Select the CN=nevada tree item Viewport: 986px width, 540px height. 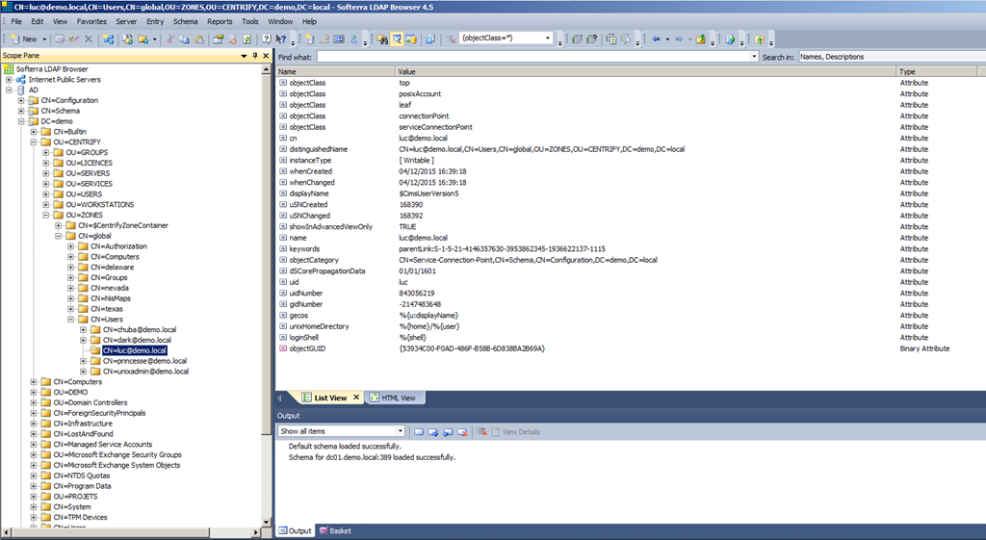[110, 288]
